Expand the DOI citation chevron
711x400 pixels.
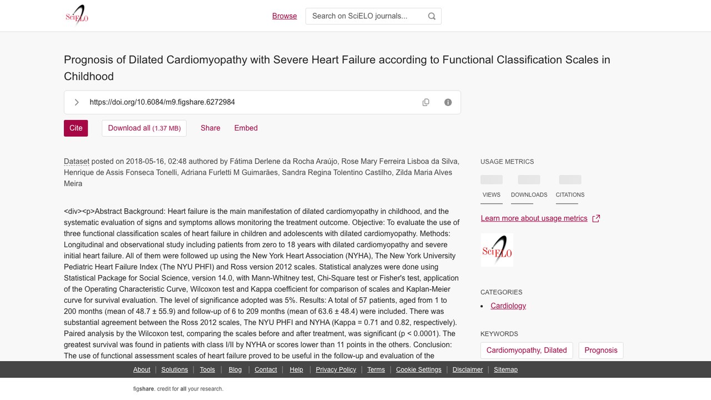(x=77, y=102)
